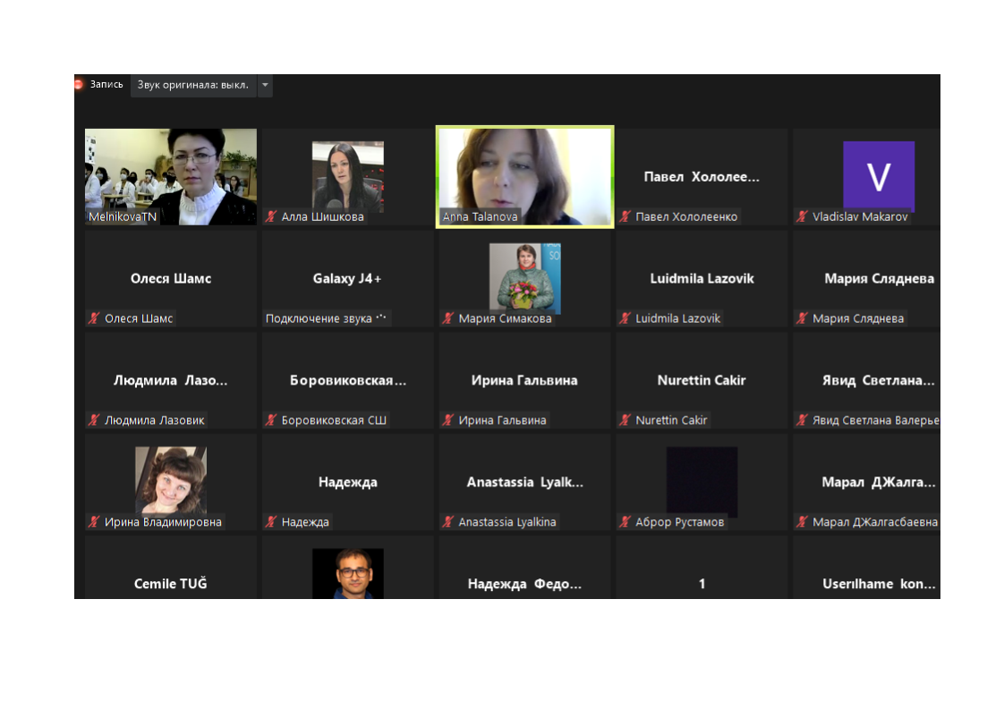1004x709 pixels.
Task: Click the Anna Talanova name label
Action: click(481, 216)
